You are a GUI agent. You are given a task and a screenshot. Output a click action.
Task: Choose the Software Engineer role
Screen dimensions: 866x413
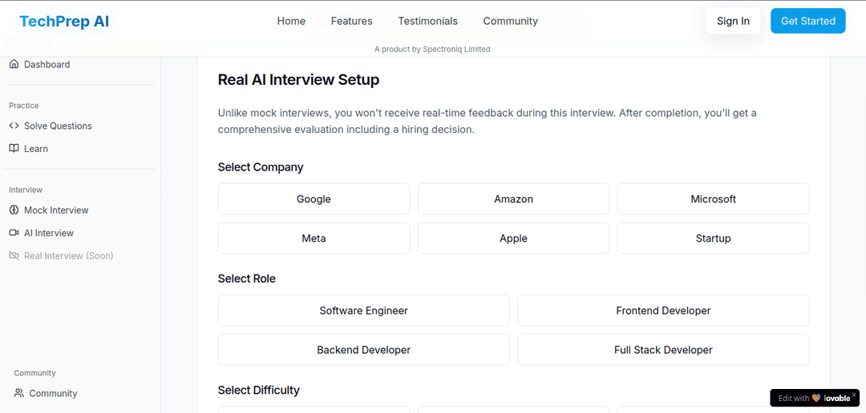(363, 311)
